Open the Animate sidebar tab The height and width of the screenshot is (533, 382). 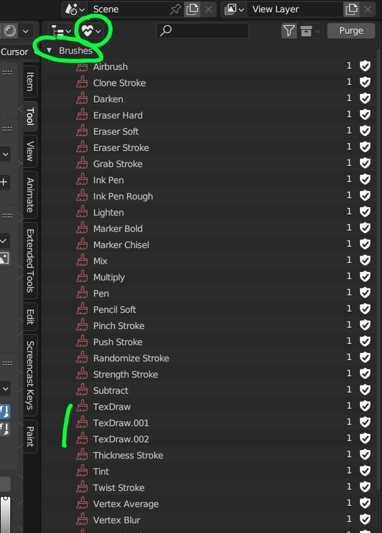30,195
